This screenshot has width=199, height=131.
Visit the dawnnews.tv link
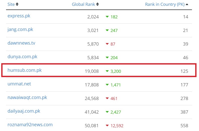coord(21,43)
